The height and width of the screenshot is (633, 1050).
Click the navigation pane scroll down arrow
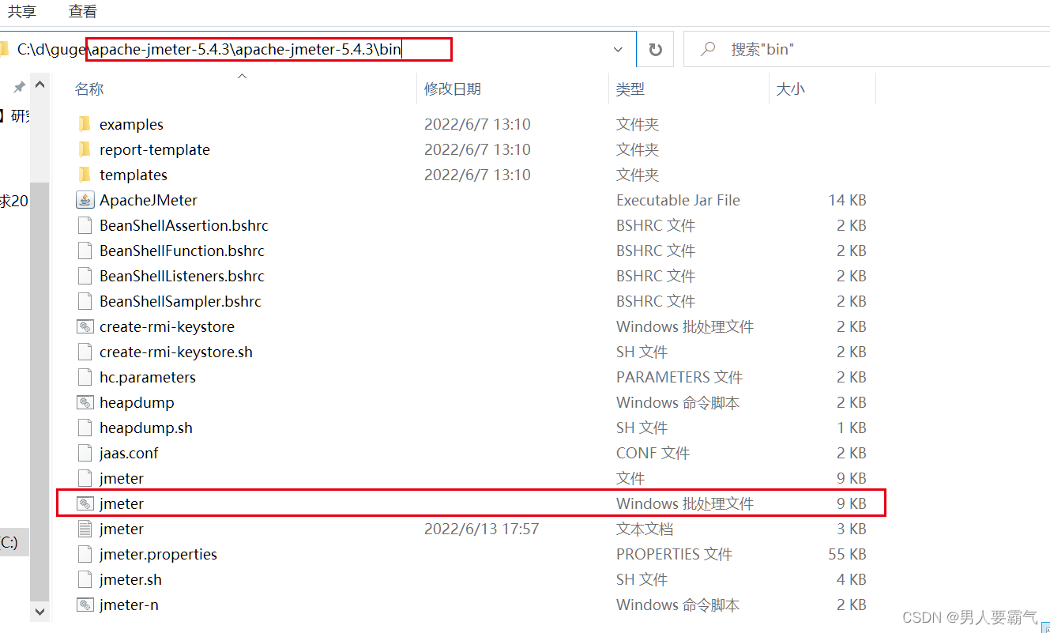[x=40, y=611]
